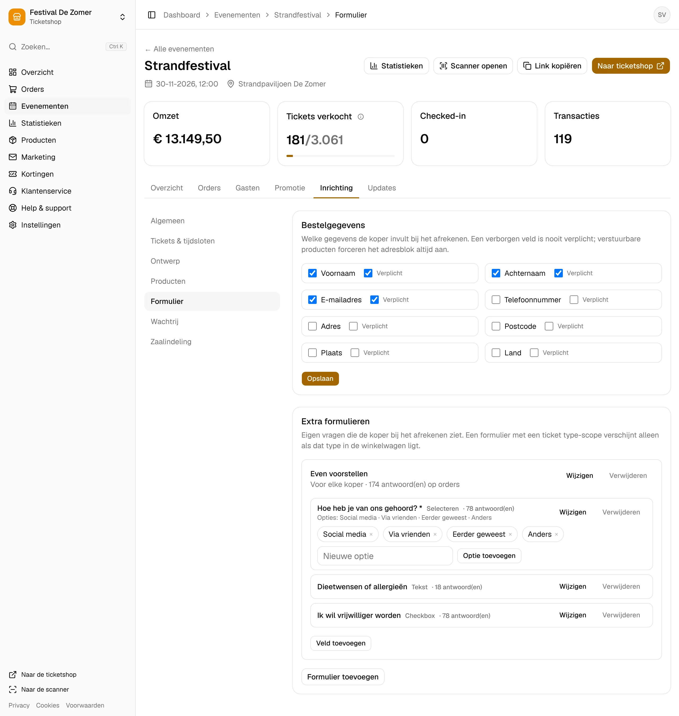
Task: Remove the Anders option chip
Action: [x=557, y=534]
